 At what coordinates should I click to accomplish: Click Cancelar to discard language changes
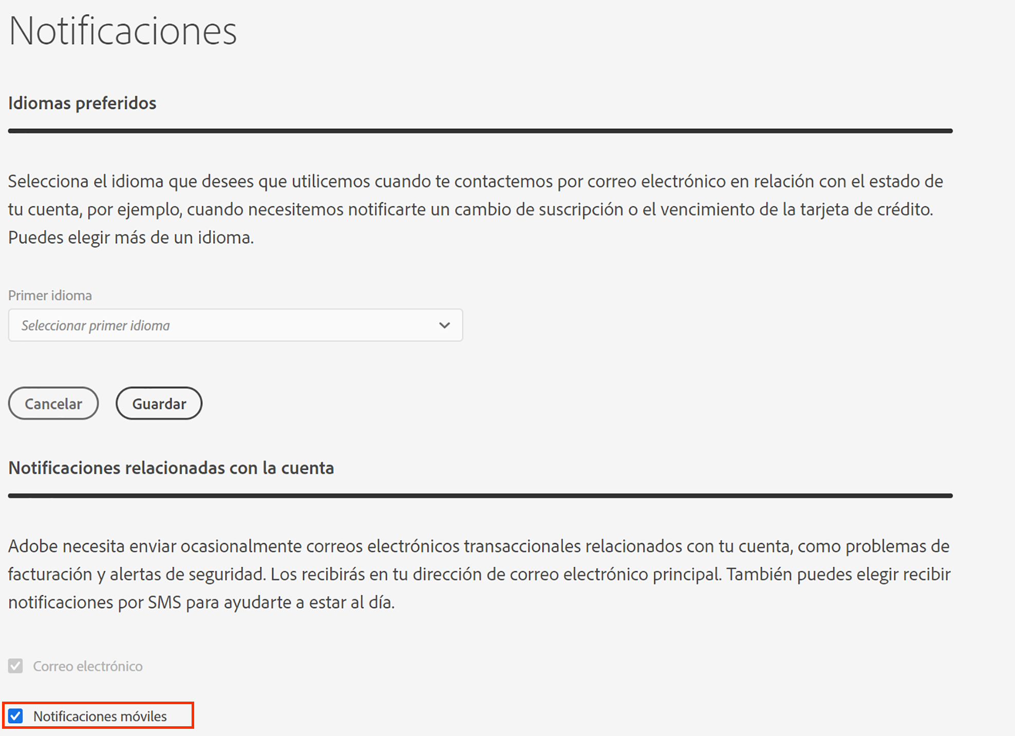[53, 403]
